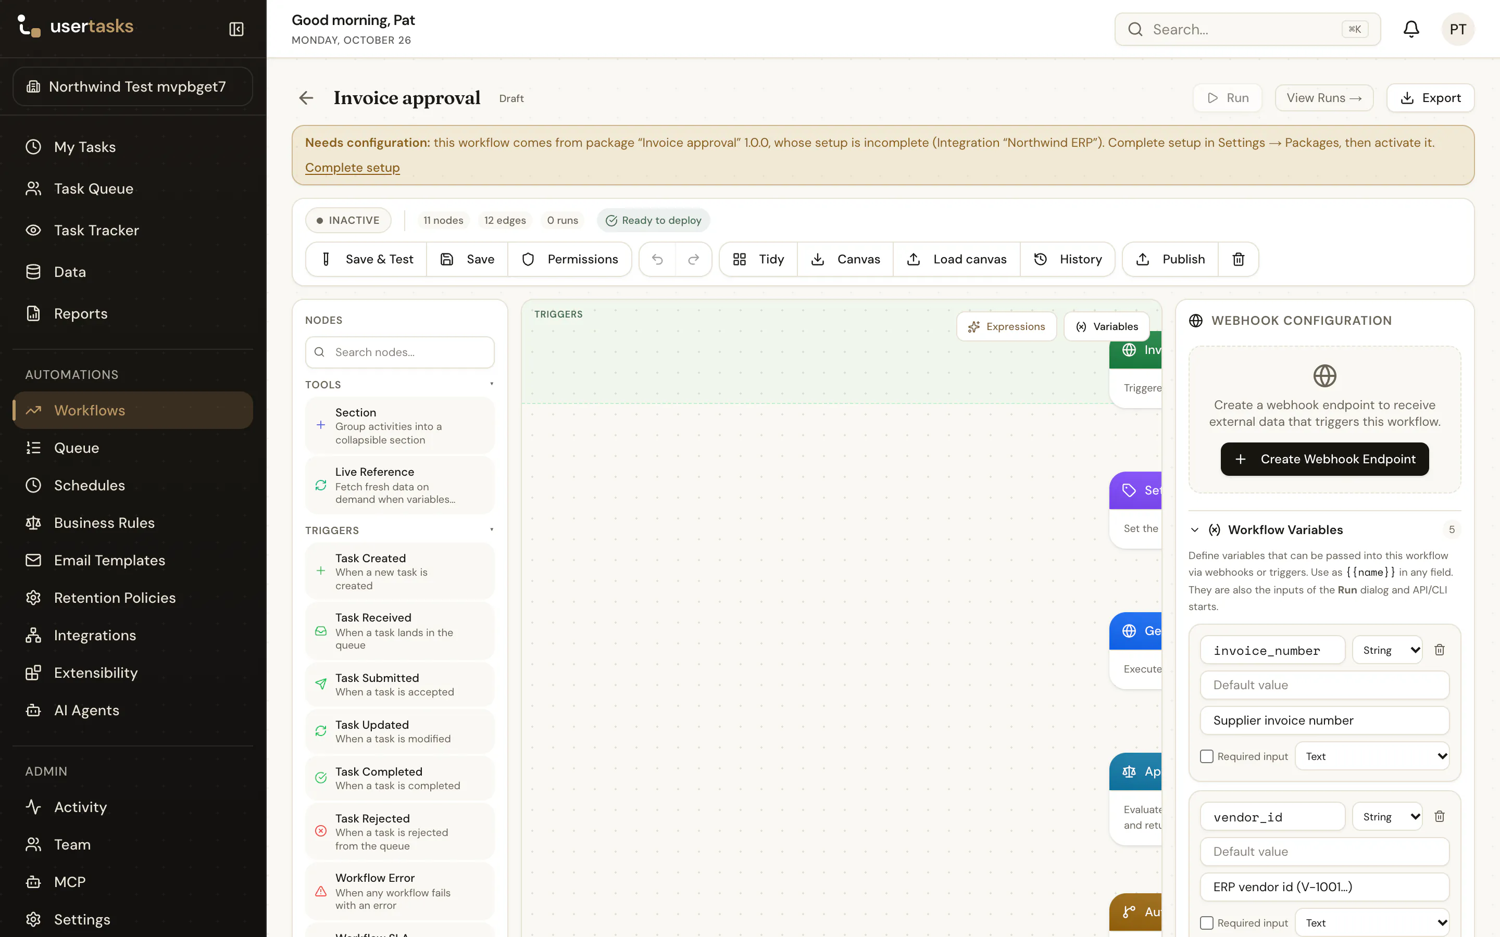Viewport: 1500px width, 937px height.
Task: Tick Required input for vendor_id
Action: click(1206, 923)
